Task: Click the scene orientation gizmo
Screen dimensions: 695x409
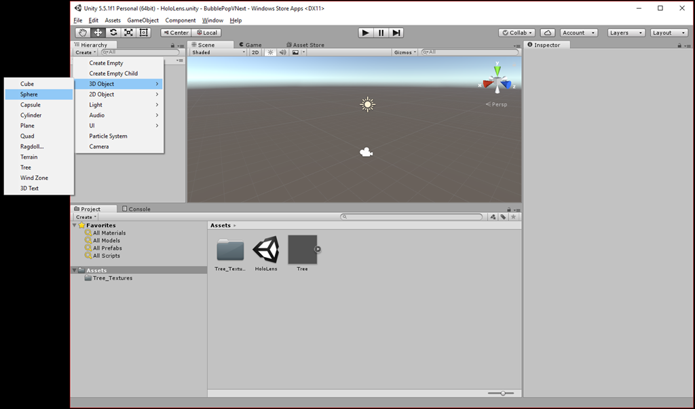Action: pyautogui.click(x=497, y=80)
